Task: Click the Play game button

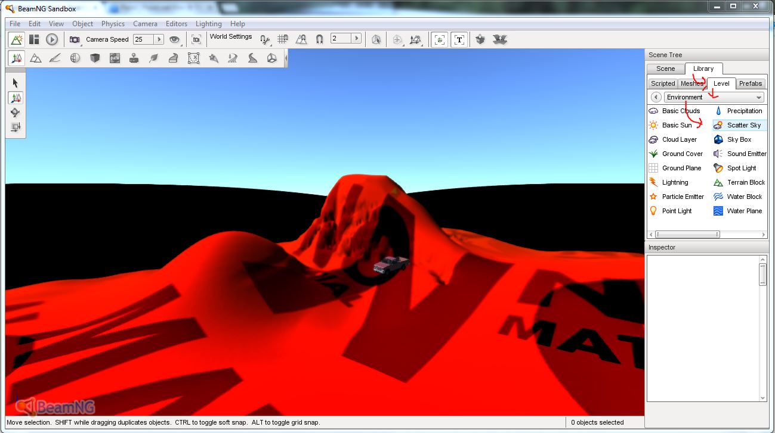Action: [52, 39]
